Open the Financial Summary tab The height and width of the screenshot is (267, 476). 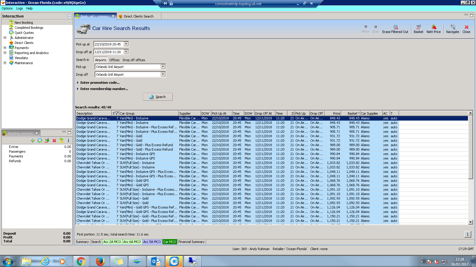click(191, 242)
